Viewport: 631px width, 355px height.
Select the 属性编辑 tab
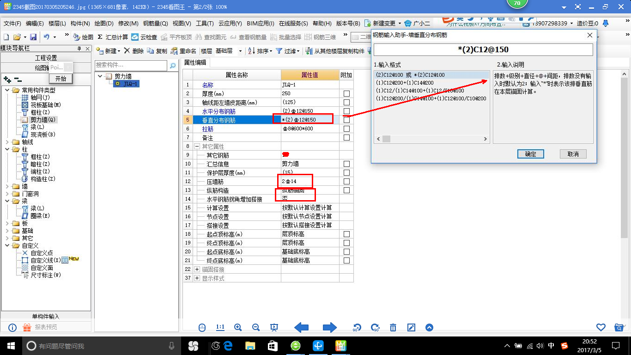(x=195, y=62)
